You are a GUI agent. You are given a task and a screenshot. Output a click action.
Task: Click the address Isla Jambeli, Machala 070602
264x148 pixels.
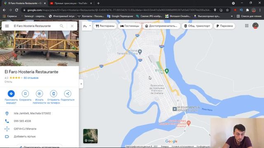click(x=32, y=113)
